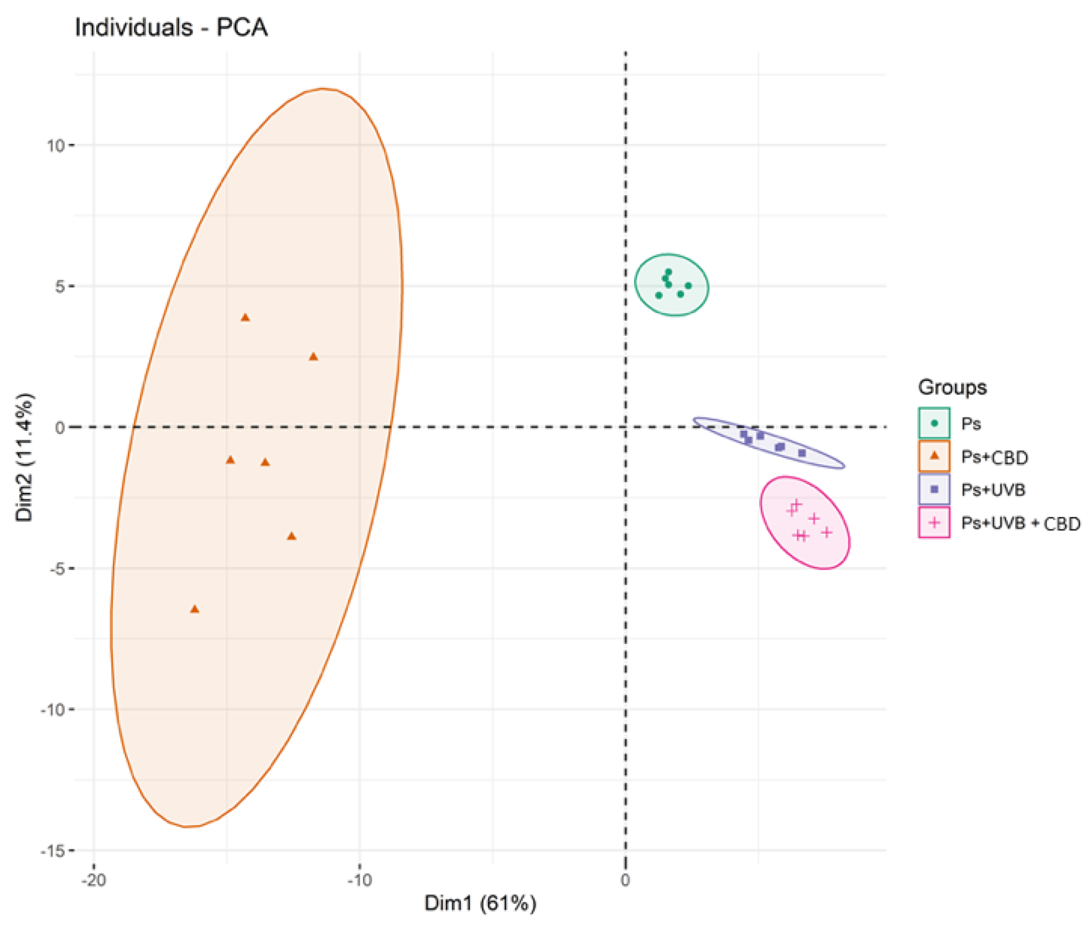The image size is (1090, 932).
Task: Click the 10 tick label on Dim2 axis
Action: [56, 145]
